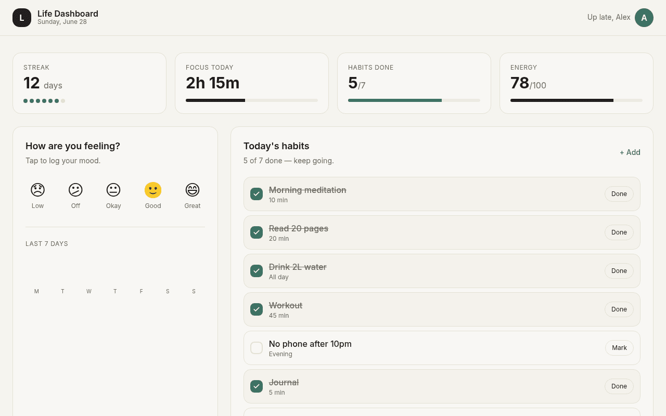Click the streak dots indicator
666x416 pixels.
(x=44, y=101)
